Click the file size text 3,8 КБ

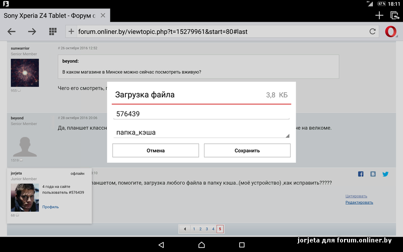pos(277,95)
